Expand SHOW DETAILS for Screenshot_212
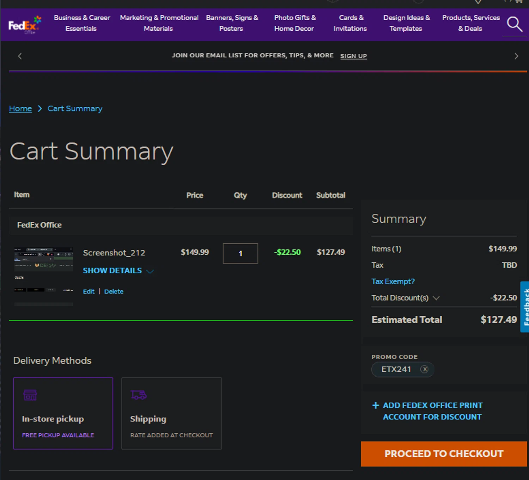This screenshot has width=529, height=480. coord(118,271)
